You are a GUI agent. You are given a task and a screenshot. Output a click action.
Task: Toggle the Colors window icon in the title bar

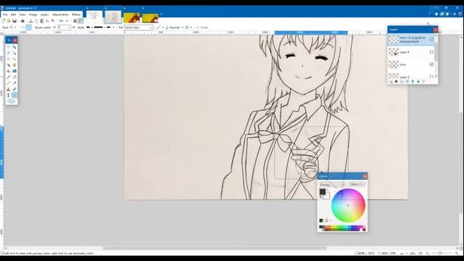coord(447,14)
